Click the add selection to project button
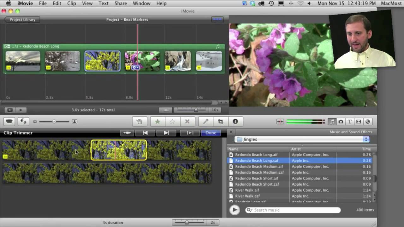 (x=140, y=121)
